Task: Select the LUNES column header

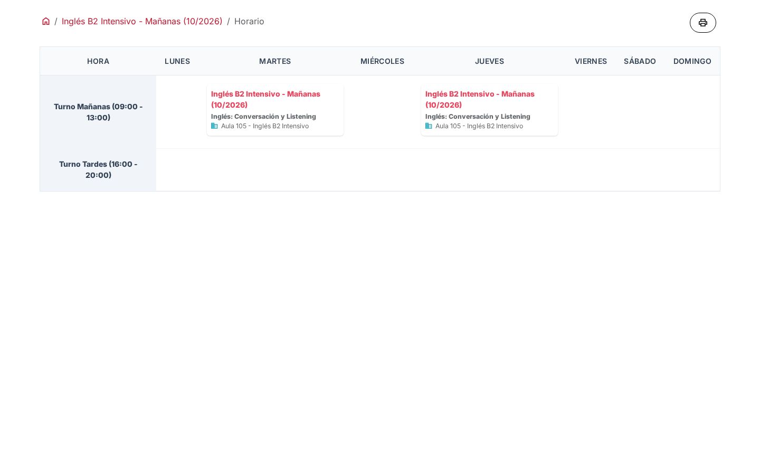Action: tap(177, 61)
